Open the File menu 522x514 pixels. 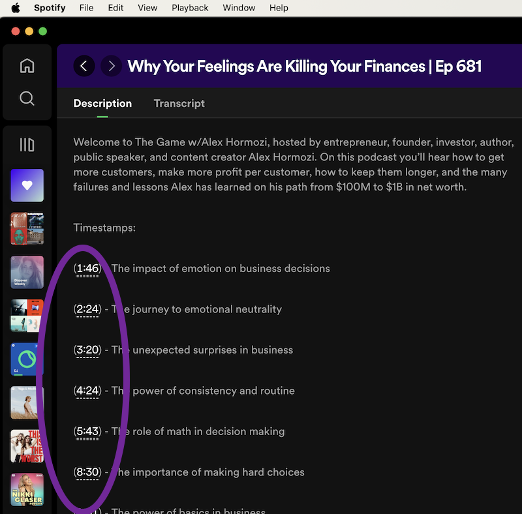click(86, 8)
